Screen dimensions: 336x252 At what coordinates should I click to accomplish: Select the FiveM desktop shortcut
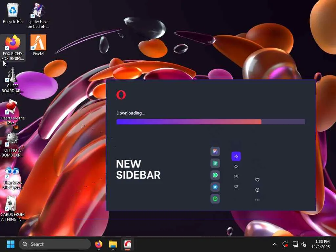click(x=38, y=45)
